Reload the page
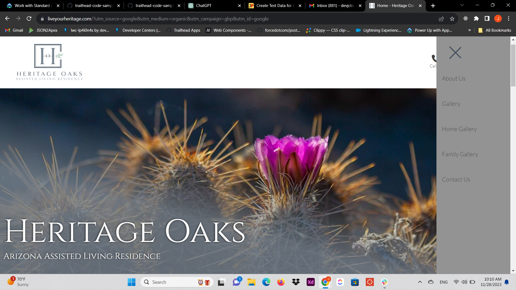516x290 pixels. point(29,19)
